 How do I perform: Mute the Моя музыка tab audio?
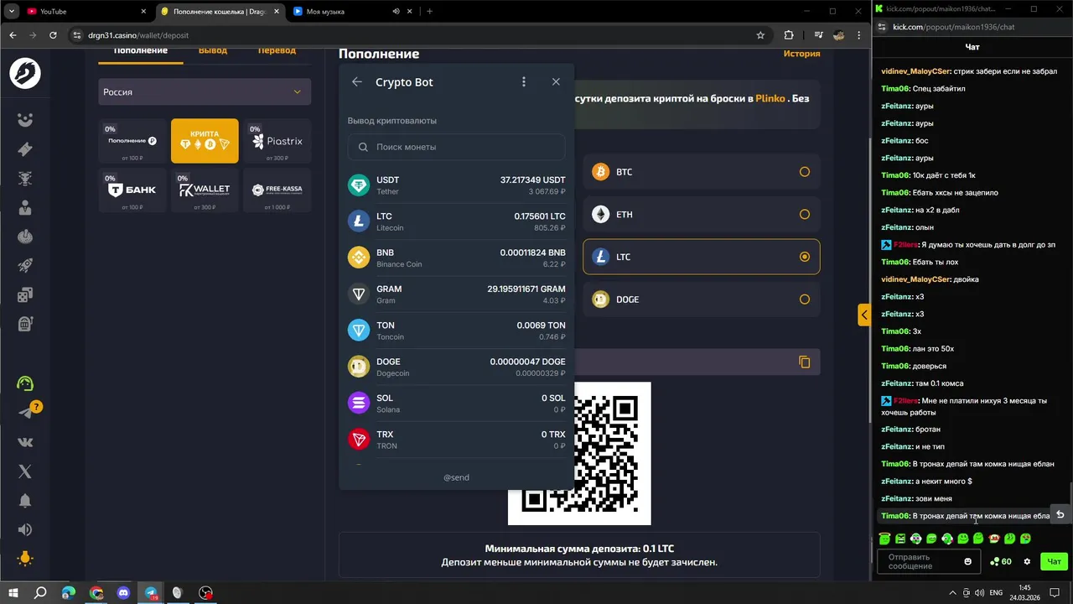pyautogui.click(x=396, y=12)
